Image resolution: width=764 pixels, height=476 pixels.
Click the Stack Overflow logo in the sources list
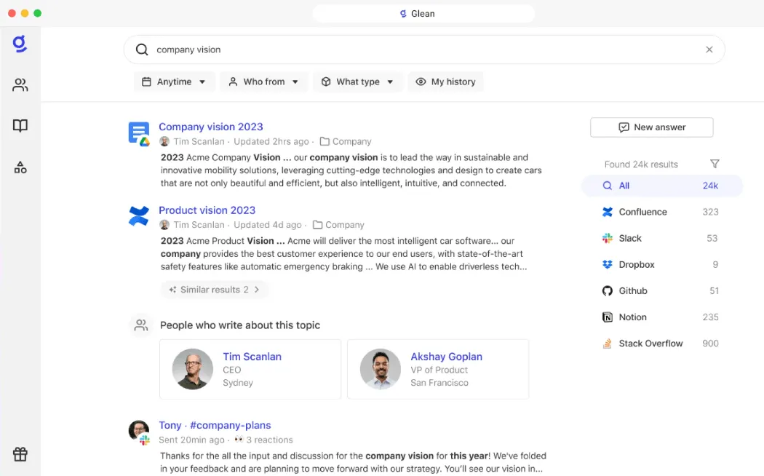click(607, 344)
